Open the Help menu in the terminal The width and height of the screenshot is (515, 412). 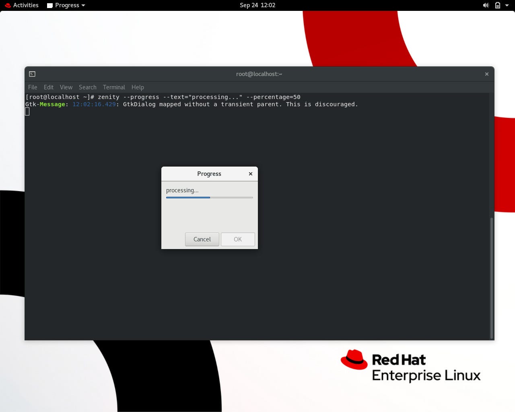138,87
